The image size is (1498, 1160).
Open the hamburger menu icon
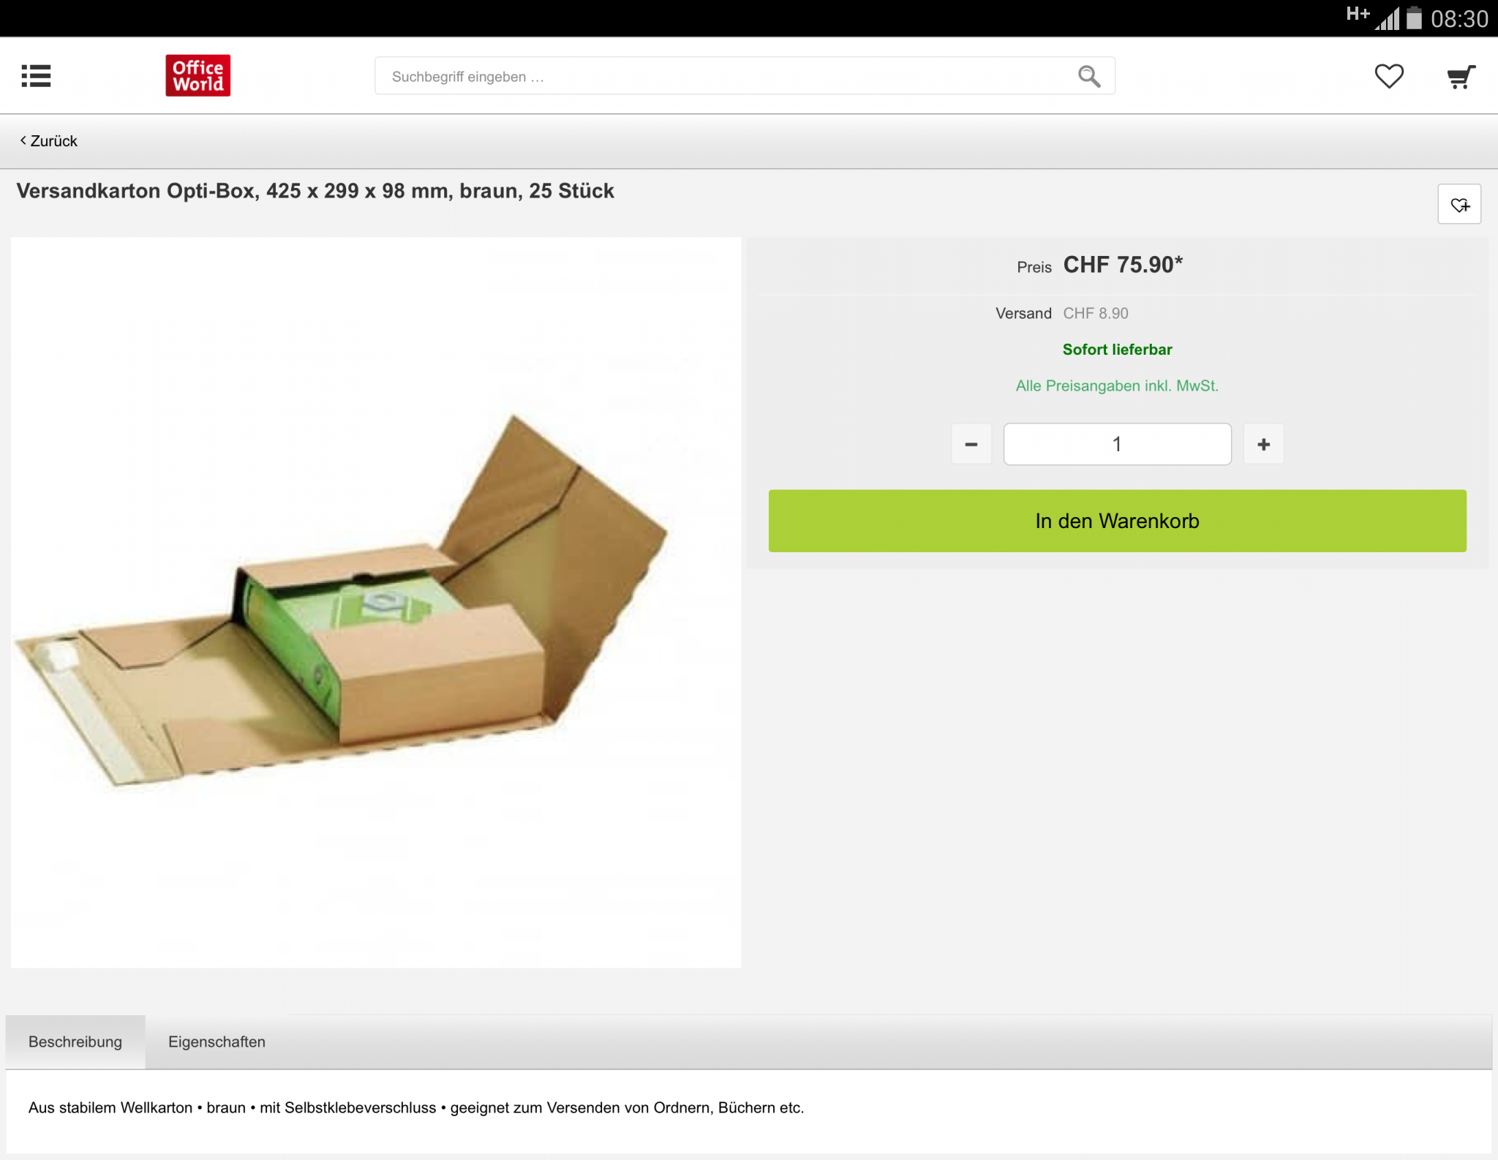point(36,76)
